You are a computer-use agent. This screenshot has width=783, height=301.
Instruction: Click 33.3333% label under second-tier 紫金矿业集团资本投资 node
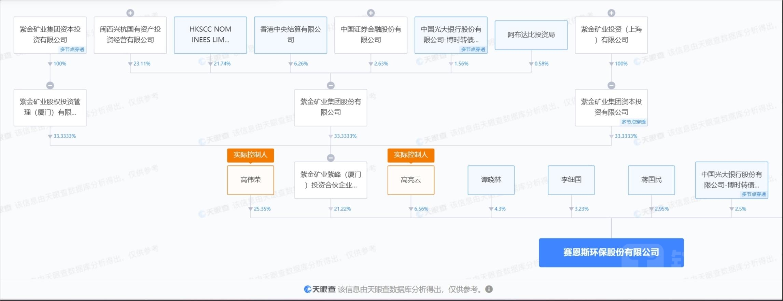coord(626,136)
